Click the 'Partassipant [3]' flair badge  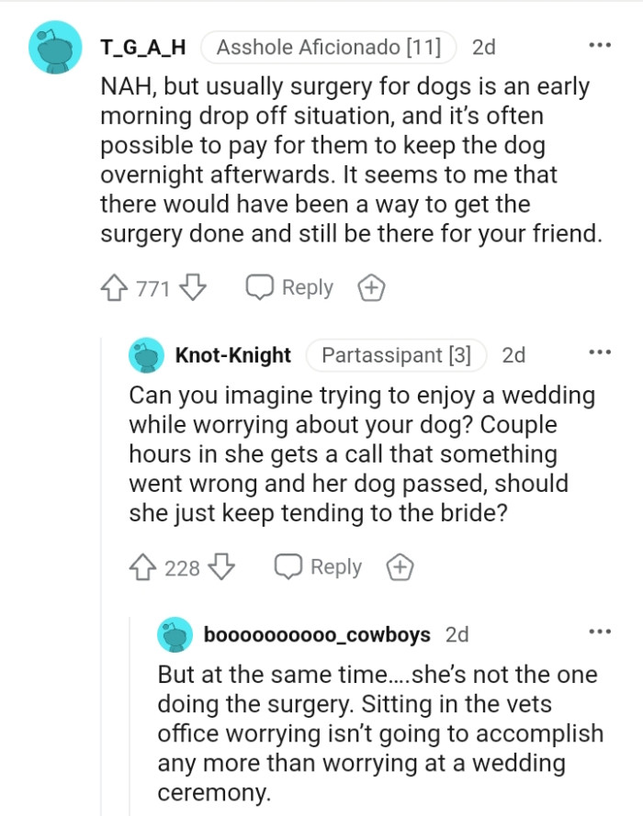click(x=396, y=355)
